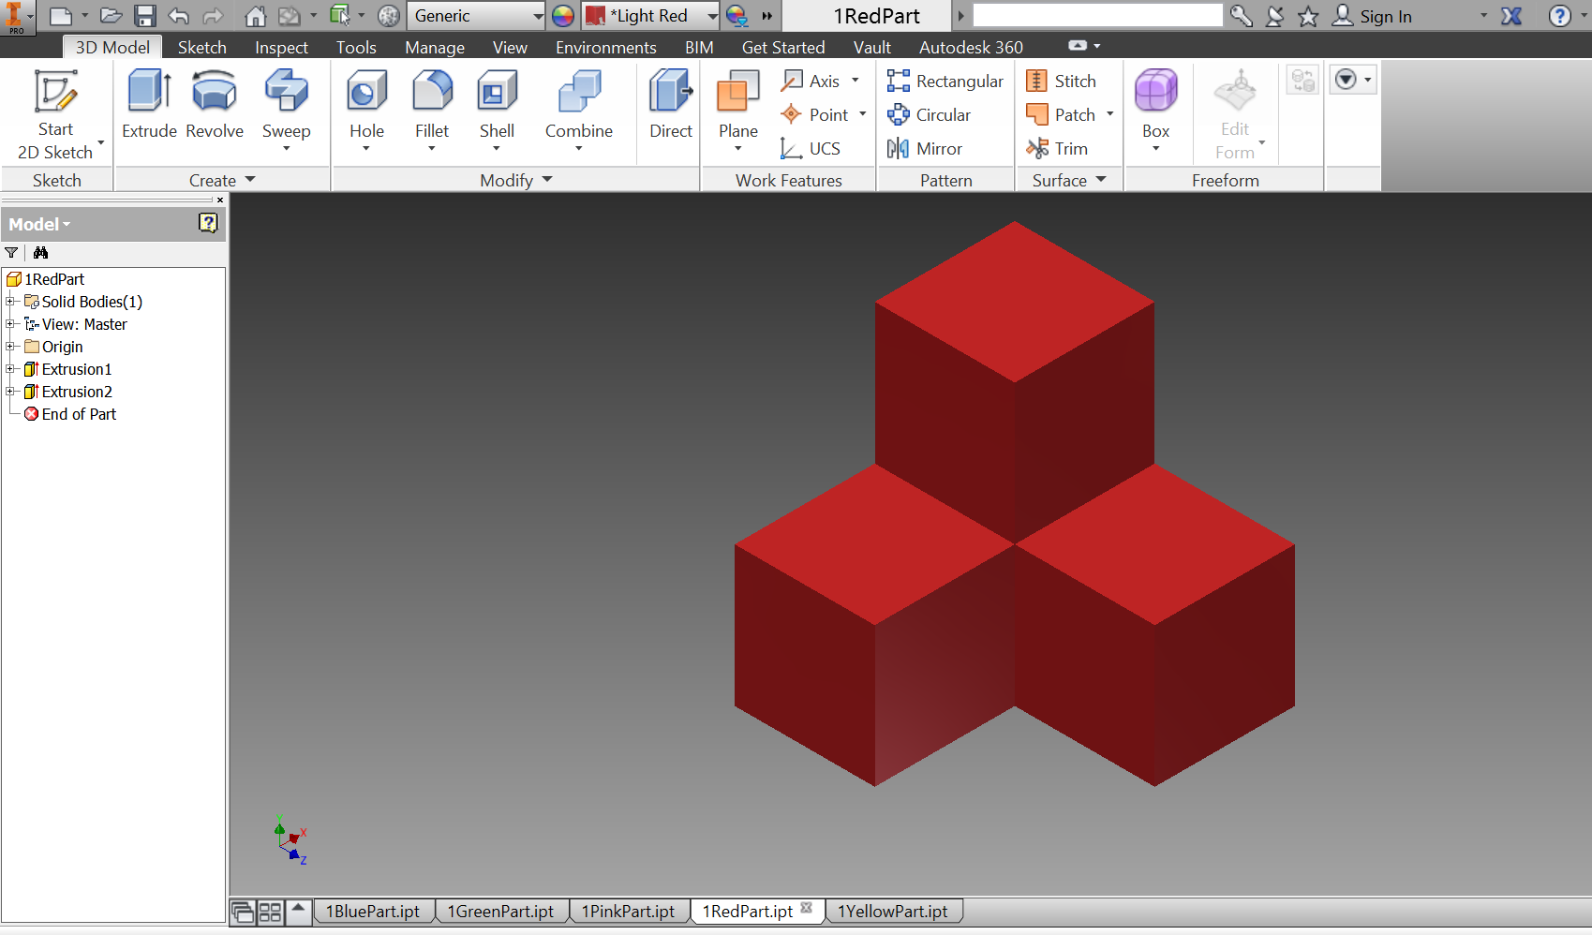This screenshot has width=1592, height=935.
Task: Expand the Origin folder in the browser
Action: coord(11,347)
